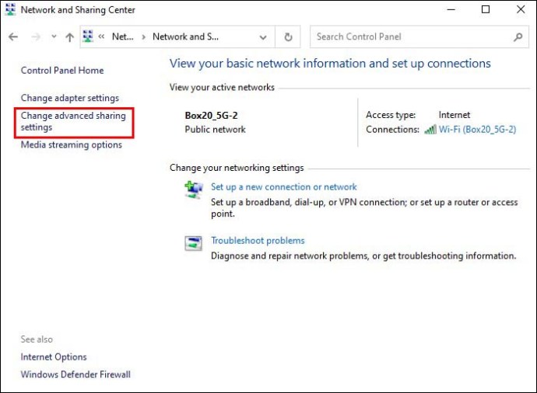
Task: Expand the double-chevron breadcrumb overflow
Action: click(101, 37)
